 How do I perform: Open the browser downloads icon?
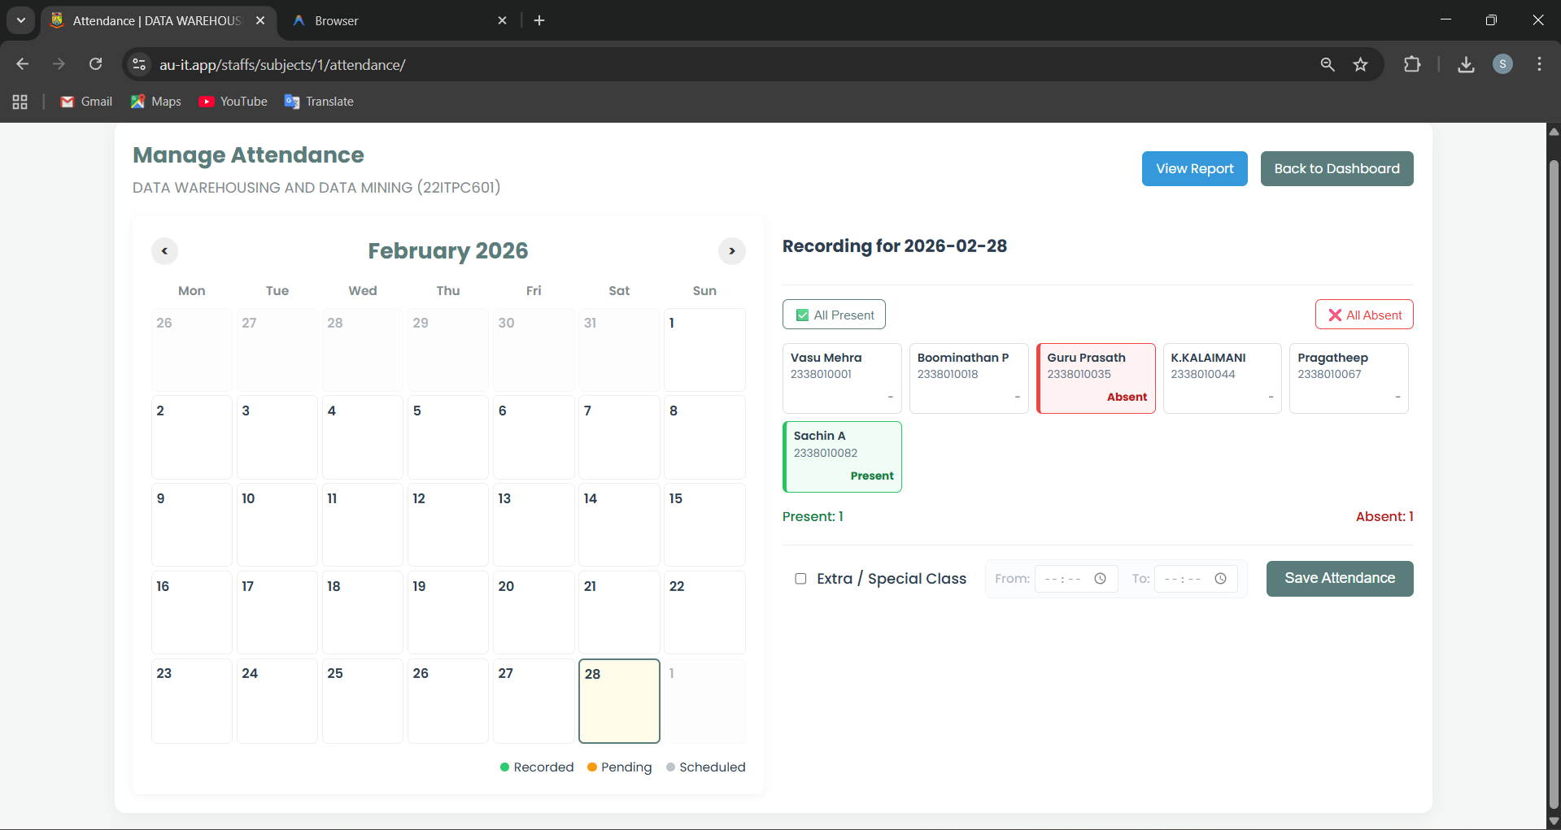(1466, 64)
